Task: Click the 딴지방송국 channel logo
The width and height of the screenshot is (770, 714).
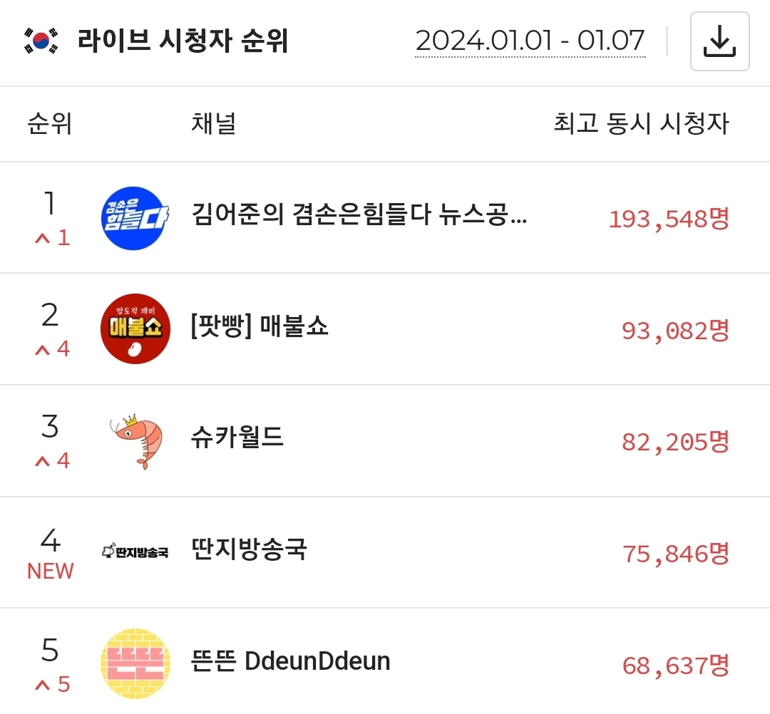Action: point(135,552)
